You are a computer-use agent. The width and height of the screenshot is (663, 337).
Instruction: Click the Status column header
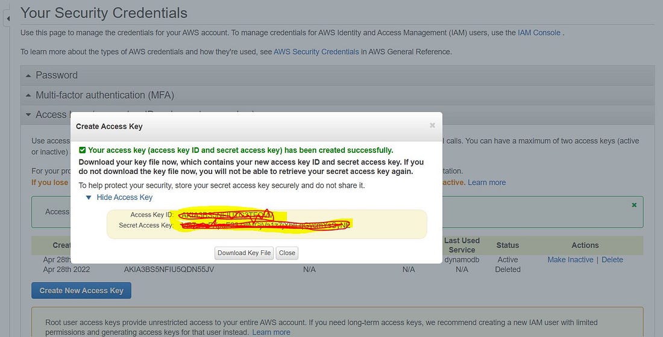pos(507,245)
